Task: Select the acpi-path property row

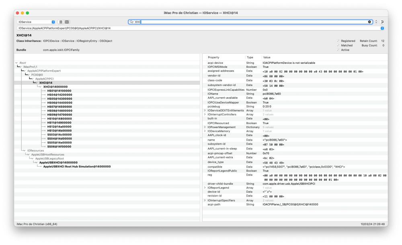Action: point(295,204)
